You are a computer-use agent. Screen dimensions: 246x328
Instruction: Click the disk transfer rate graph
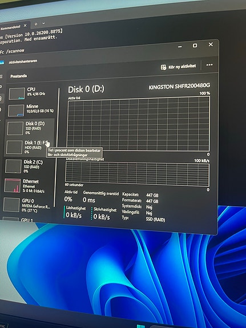coord(138,174)
